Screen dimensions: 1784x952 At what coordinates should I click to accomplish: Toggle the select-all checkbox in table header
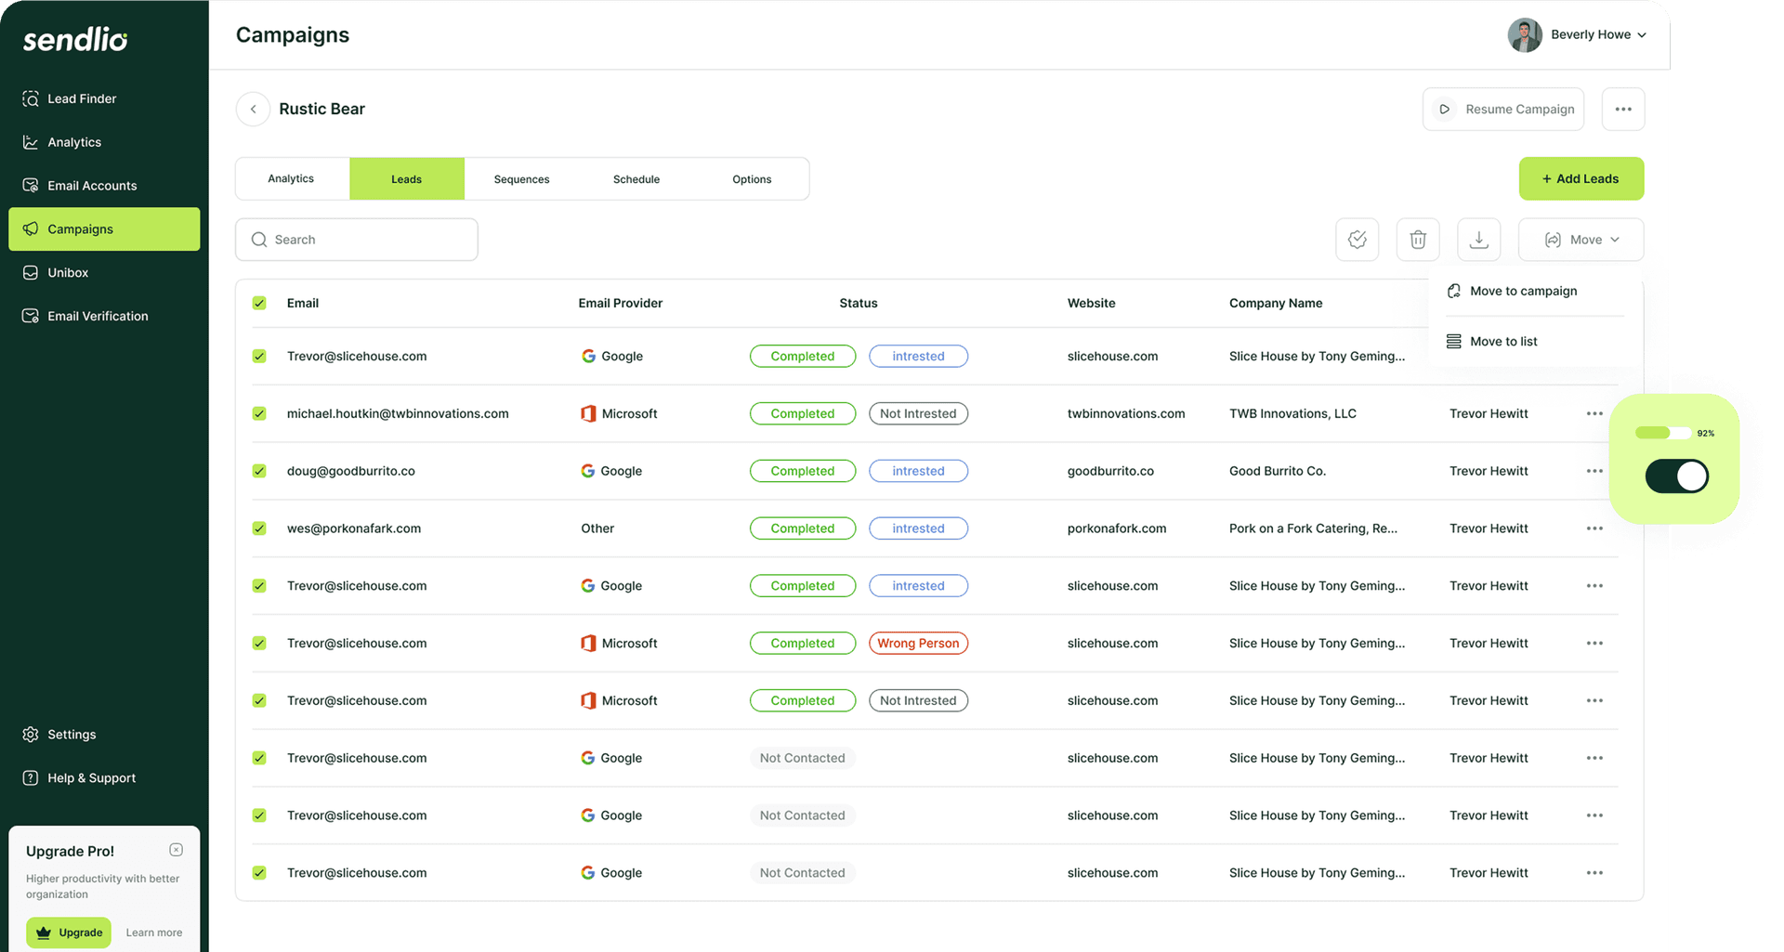(x=259, y=303)
